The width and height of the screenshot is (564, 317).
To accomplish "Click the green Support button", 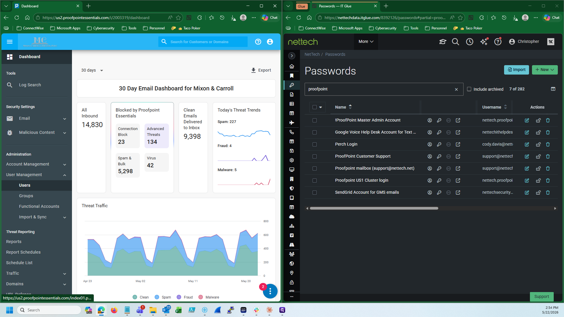I will (x=542, y=297).
